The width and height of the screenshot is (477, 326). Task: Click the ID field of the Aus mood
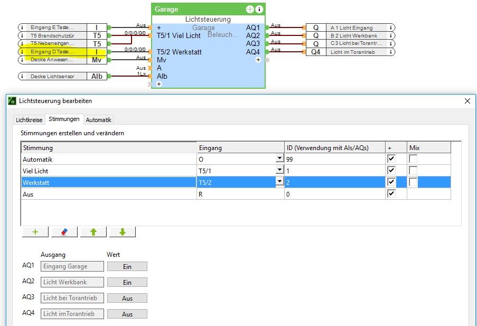point(334,194)
